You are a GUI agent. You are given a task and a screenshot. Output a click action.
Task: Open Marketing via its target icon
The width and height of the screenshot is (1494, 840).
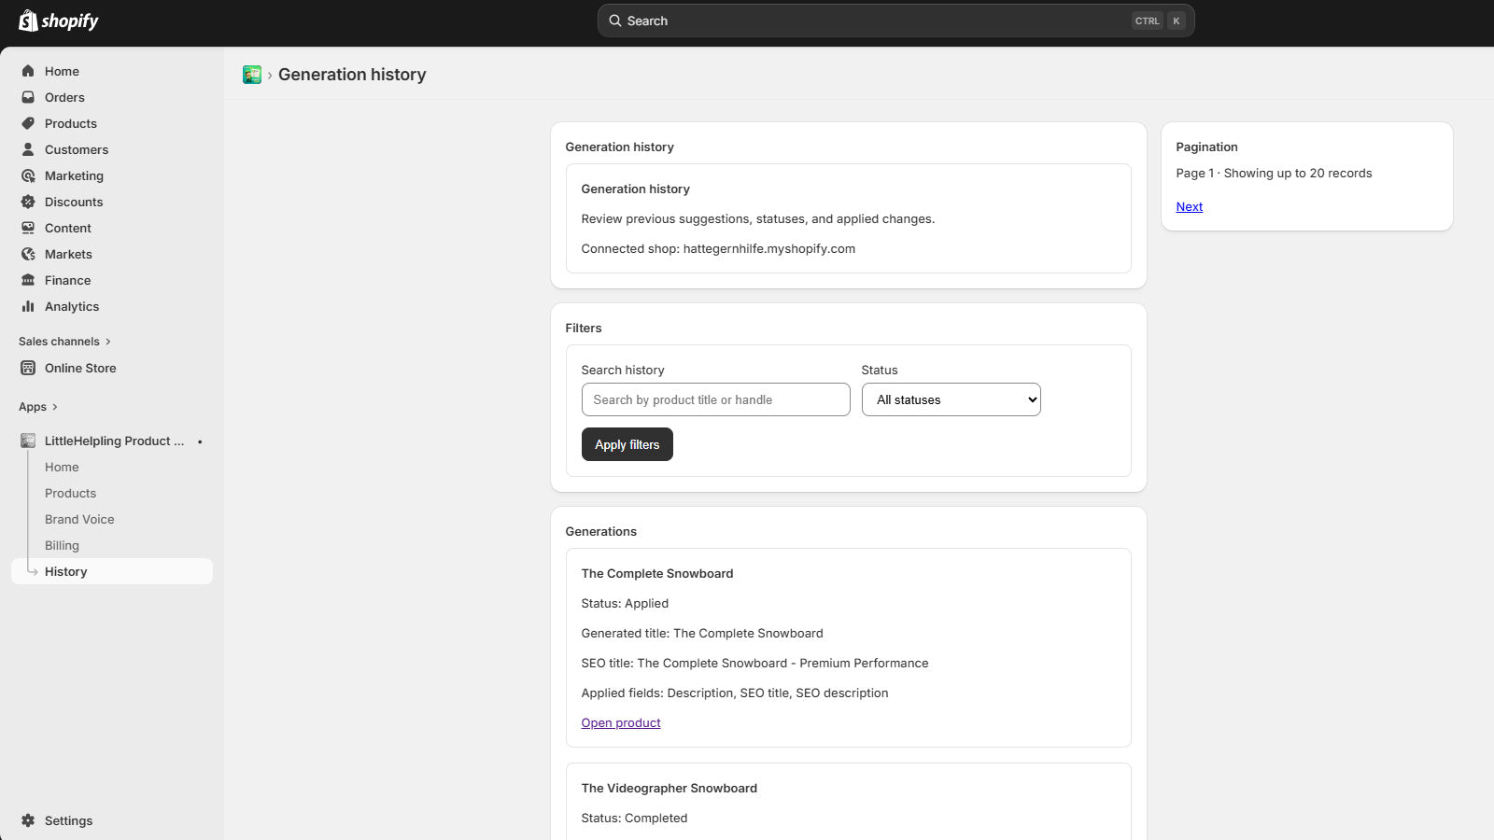click(28, 175)
